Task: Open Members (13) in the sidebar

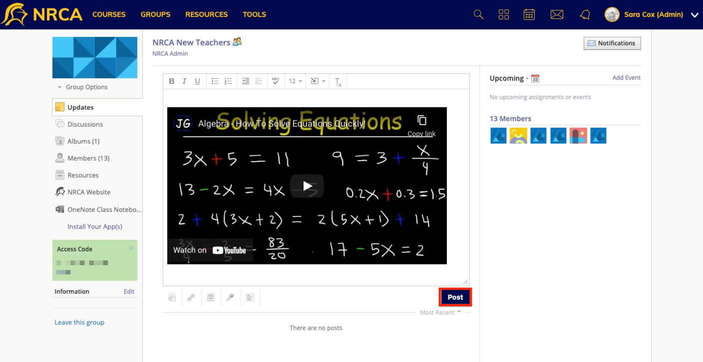Action: (88, 158)
